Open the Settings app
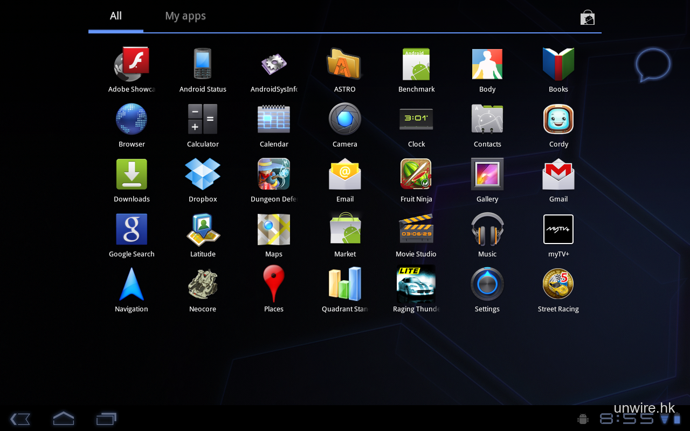Screen dimensions: 690x431 487,284
